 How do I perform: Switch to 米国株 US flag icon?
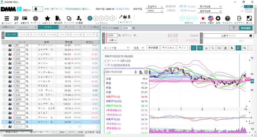[211, 19]
